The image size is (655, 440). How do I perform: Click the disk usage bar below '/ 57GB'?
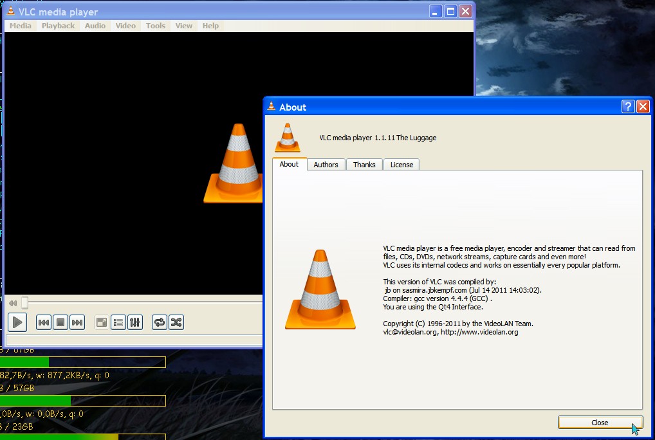[83, 401]
